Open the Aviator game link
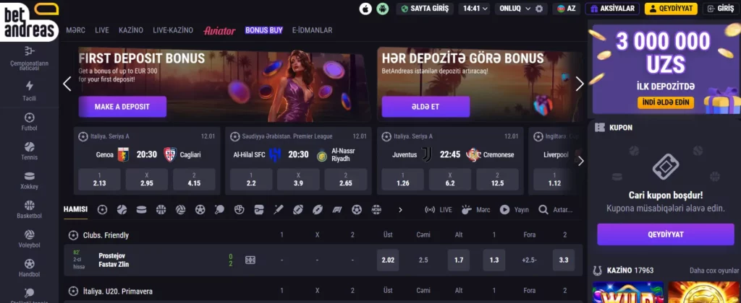This screenshot has height=303, width=741. [x=219, y=30]
